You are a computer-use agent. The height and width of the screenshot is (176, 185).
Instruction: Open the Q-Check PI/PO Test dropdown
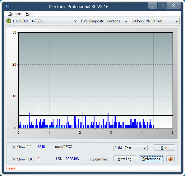(x=155, y=21)
